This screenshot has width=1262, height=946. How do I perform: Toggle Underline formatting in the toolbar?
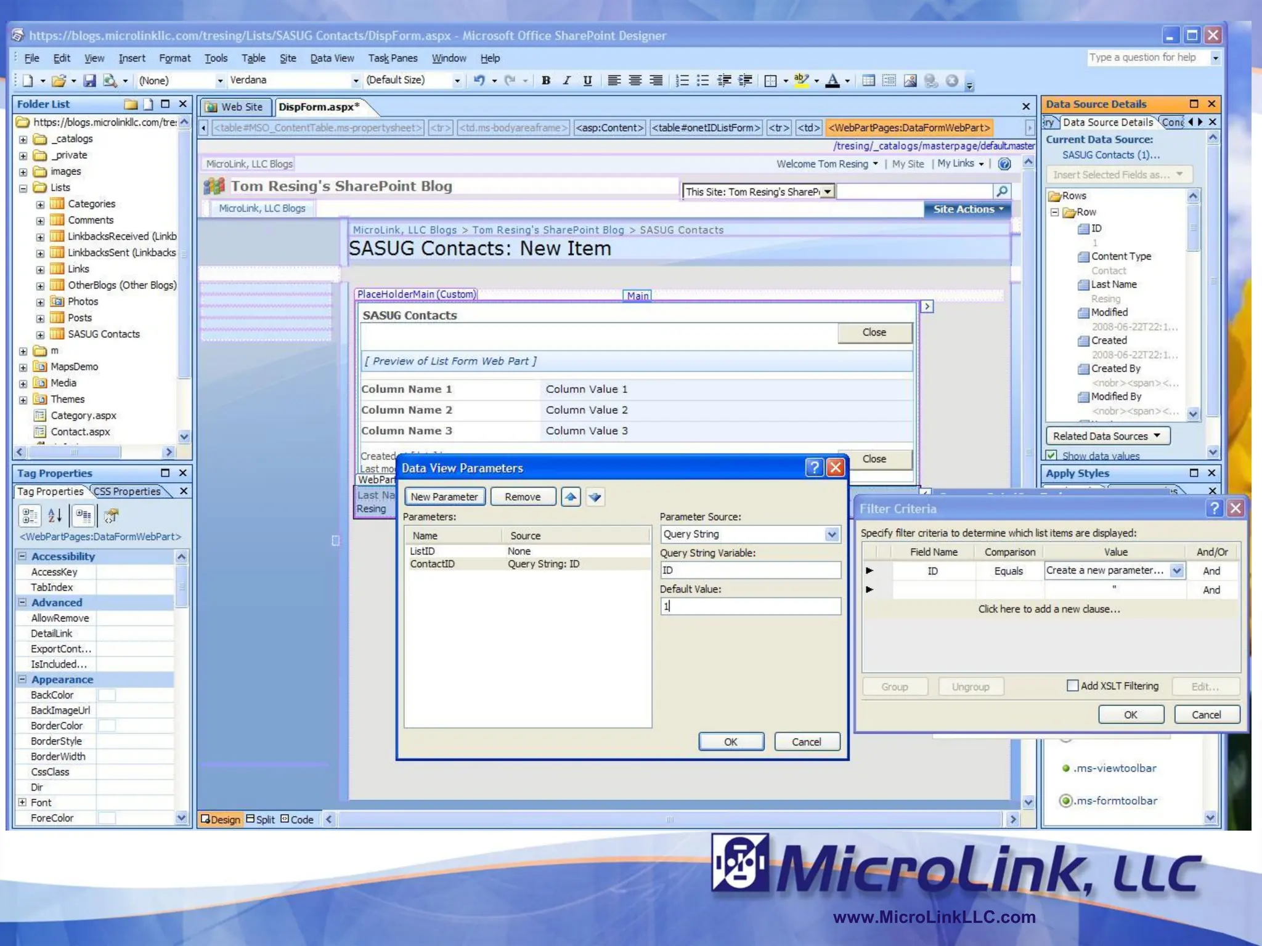[587, 81]
